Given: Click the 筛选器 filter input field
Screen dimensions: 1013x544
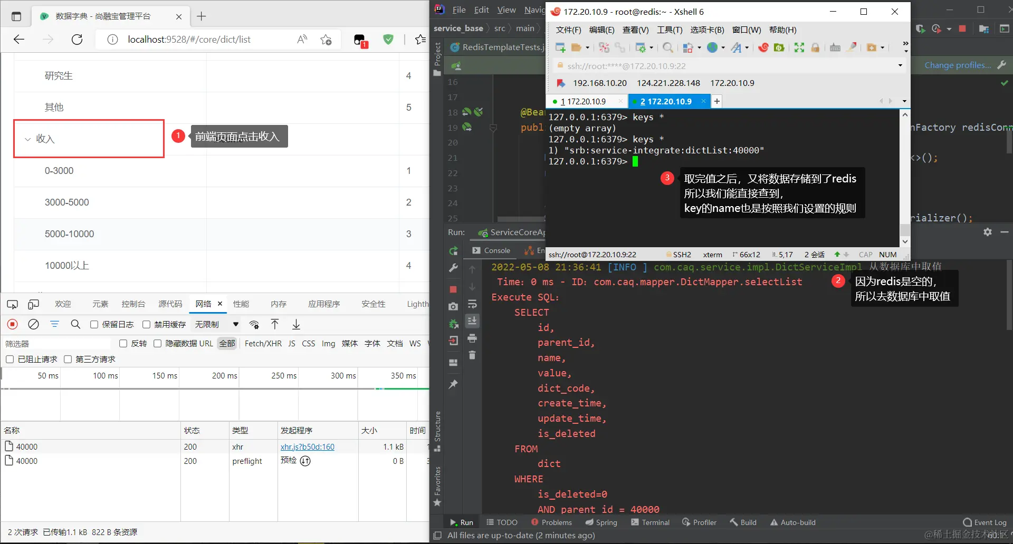Looking at the screenshot, I should [x=56, y=344].
